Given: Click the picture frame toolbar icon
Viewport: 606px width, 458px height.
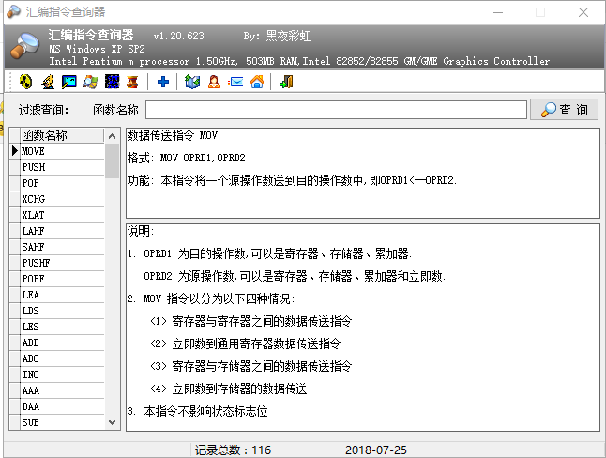Looking at the screenshot, I should (68, 83).
